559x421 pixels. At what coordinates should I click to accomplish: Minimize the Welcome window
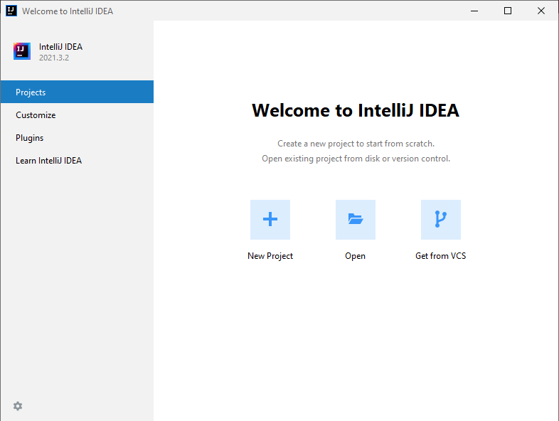(x=474, y=11)
